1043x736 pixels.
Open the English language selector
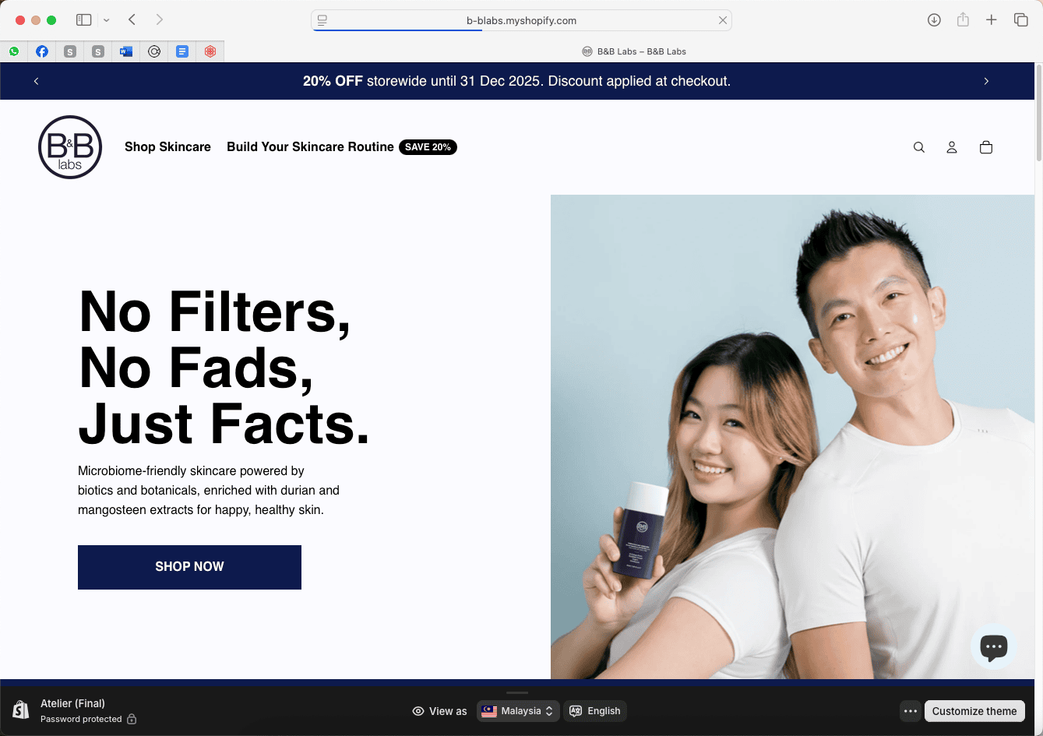pyautogui.click(x=595, y=711)
